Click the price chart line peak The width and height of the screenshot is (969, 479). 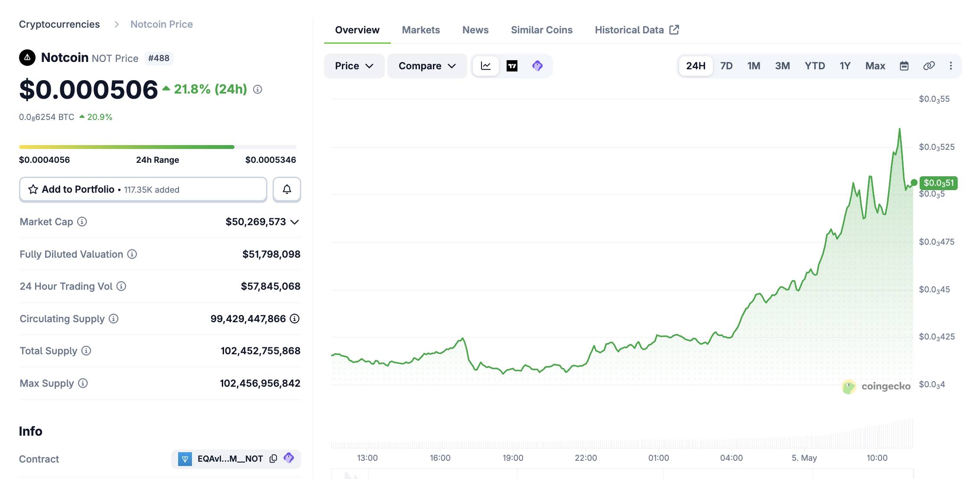point(899,129)
